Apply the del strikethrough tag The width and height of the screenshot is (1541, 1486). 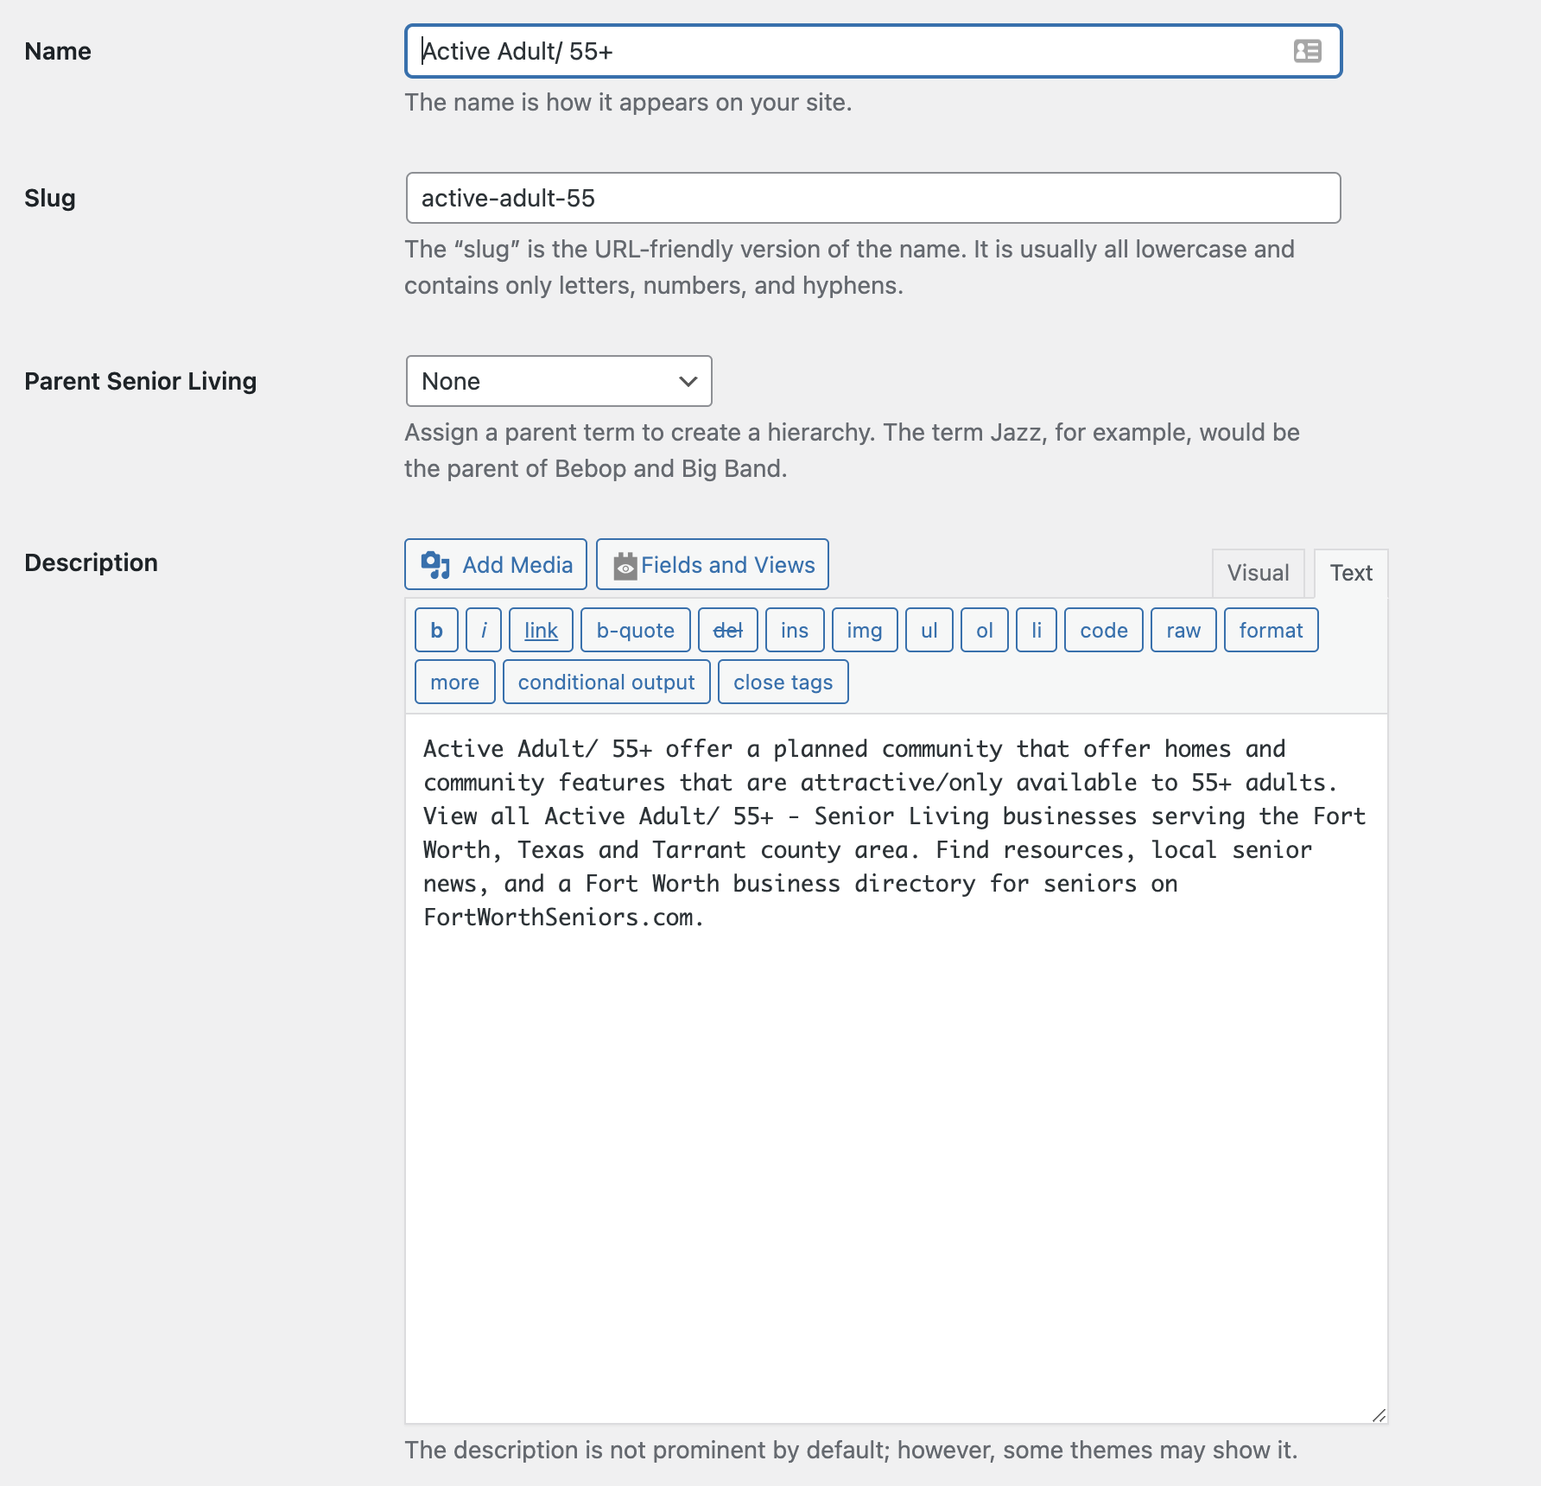point(728,630)
